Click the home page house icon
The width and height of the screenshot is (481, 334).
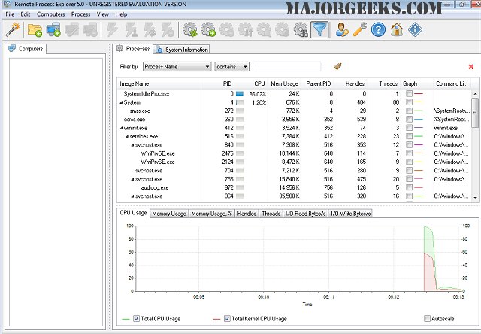[397, 30]
